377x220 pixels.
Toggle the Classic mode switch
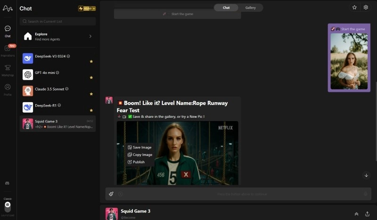8,206
